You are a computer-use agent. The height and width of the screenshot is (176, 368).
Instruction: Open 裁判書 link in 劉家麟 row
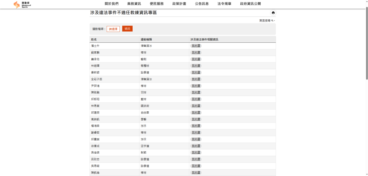196,52
